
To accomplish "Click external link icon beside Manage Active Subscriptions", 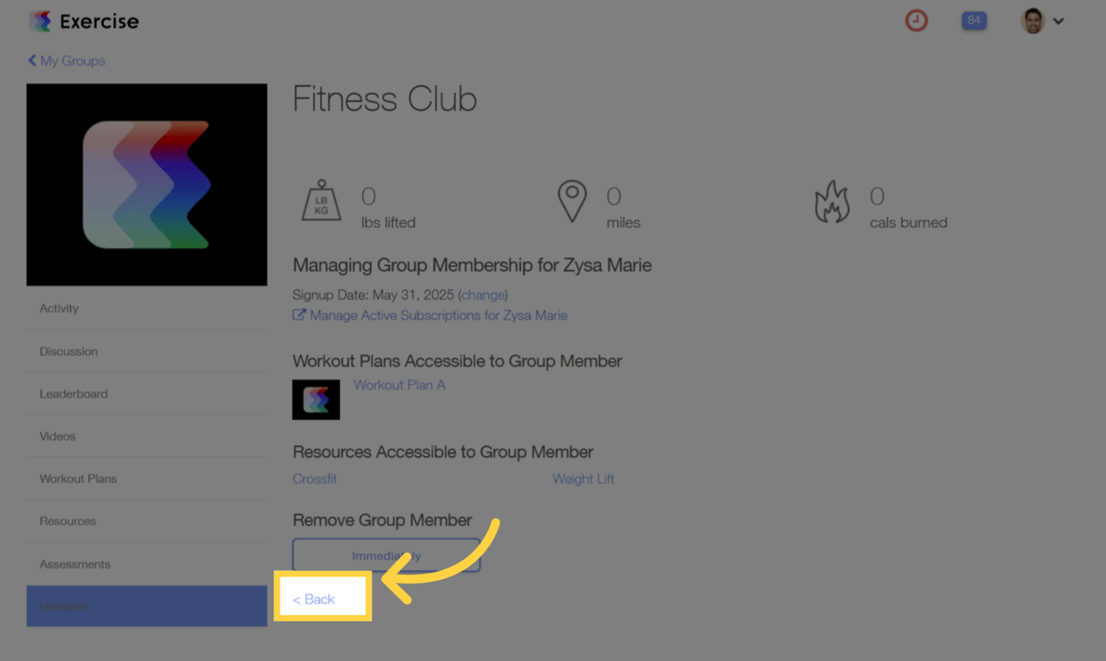I will 299,315.
